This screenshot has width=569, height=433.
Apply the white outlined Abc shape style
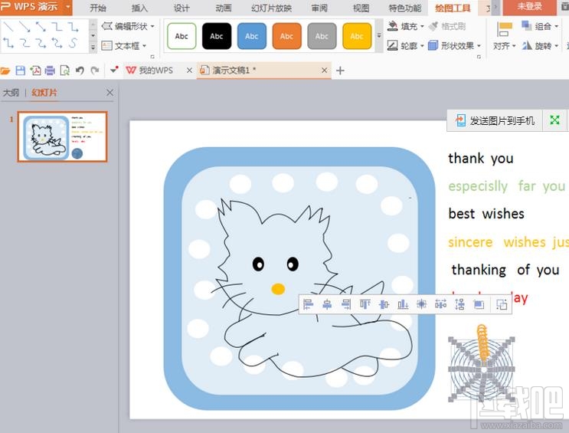point(181,36)
